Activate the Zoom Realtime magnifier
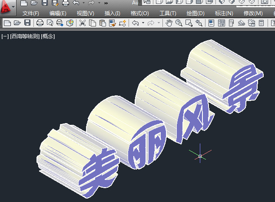Screen dimensions: 275x202 (x=179, y=23)
